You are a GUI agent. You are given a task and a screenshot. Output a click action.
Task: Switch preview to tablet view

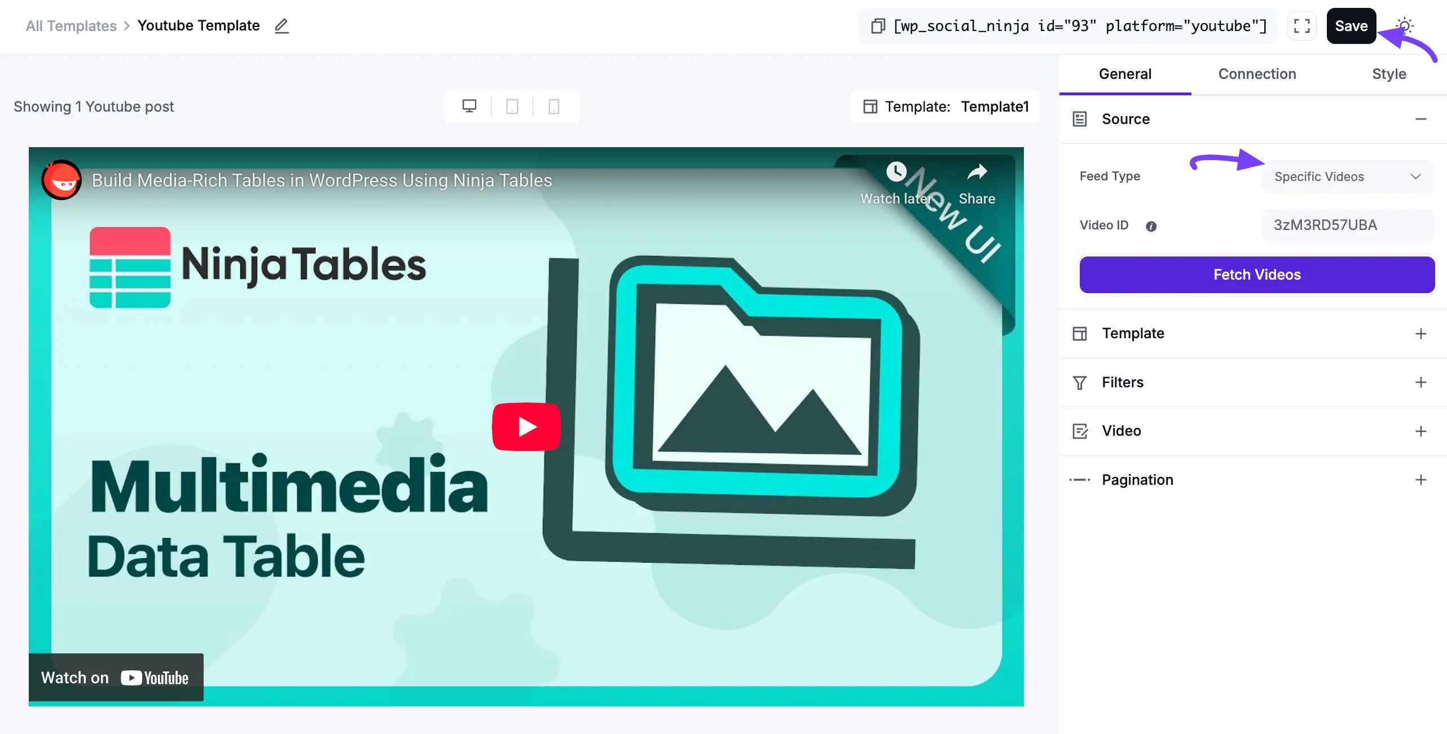pos(512,106)
